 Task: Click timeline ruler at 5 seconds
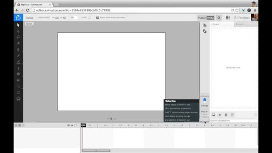[x=159, y=125]
